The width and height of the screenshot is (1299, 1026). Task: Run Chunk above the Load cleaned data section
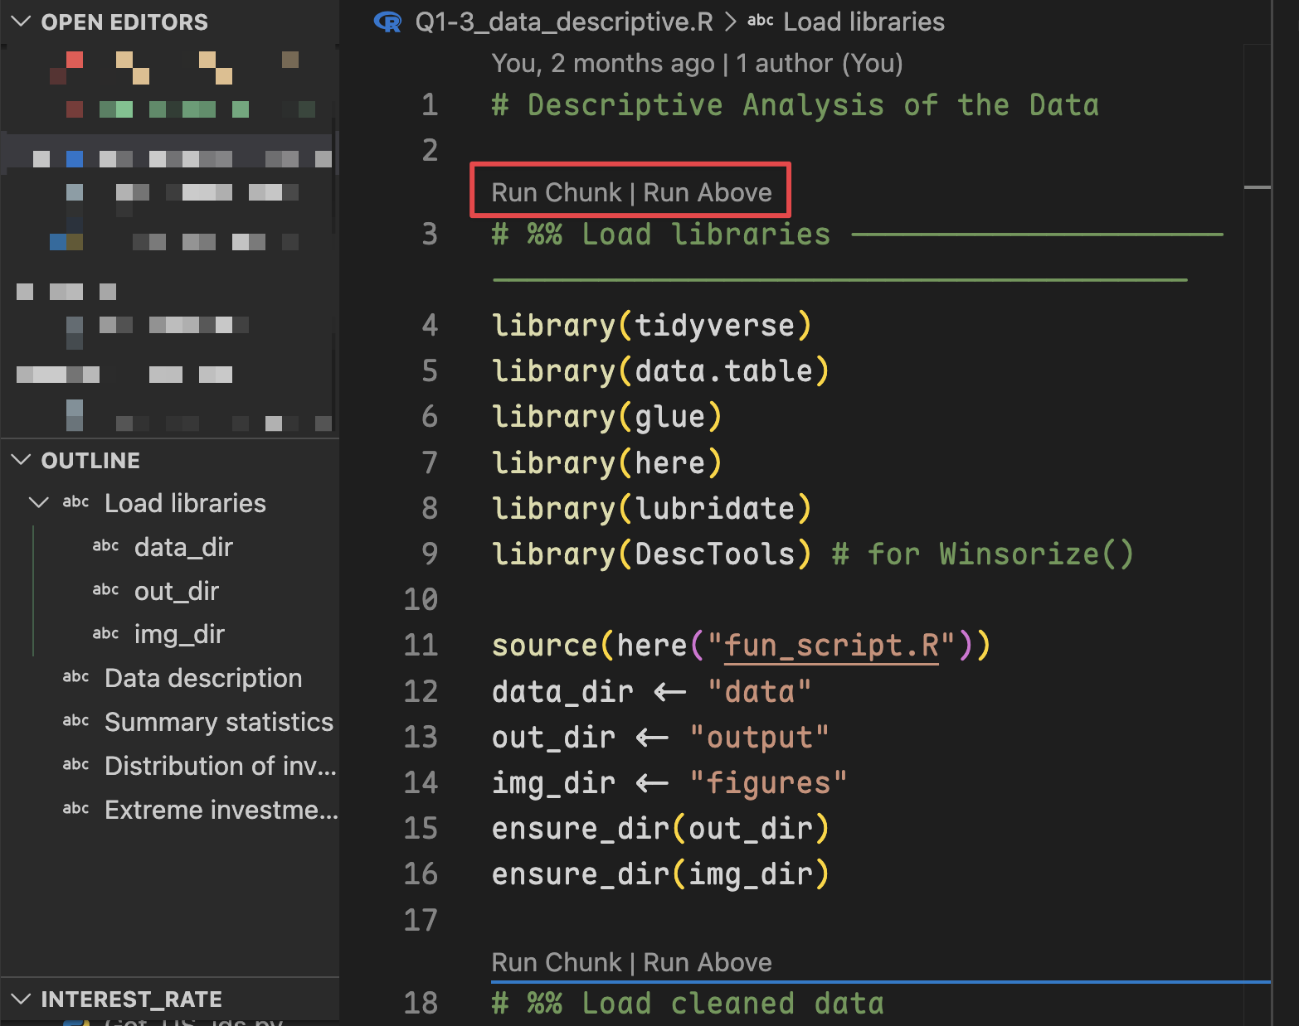tap(556, 962)
